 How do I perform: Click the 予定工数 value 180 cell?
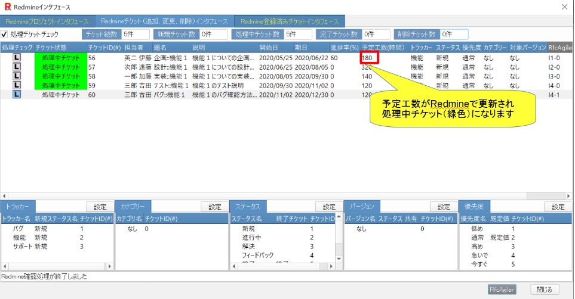[x=369, y=58]
